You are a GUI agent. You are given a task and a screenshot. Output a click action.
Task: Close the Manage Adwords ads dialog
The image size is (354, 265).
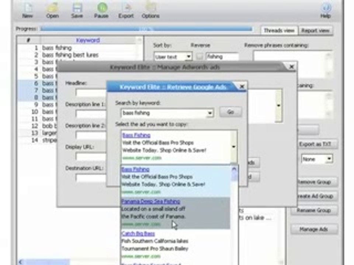click(x=291, y=67)
